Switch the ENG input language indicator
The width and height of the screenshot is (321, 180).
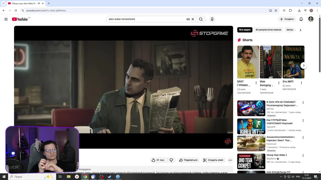pos(298,177)
